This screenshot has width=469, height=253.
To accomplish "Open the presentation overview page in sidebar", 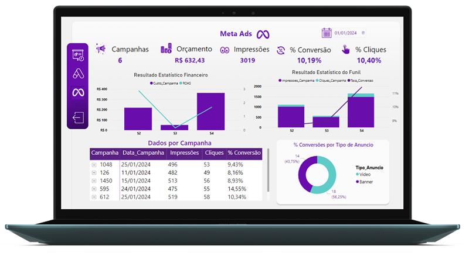I will [x=78, y=55].
